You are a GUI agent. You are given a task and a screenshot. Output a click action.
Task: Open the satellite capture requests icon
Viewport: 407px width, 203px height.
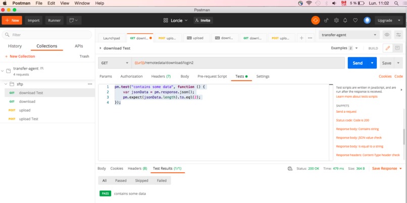pyautogui.click(x=327, y=20)
